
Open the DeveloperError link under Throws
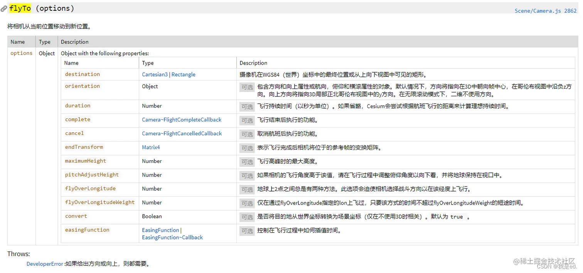pyautogui.click(x=45, y=264)
